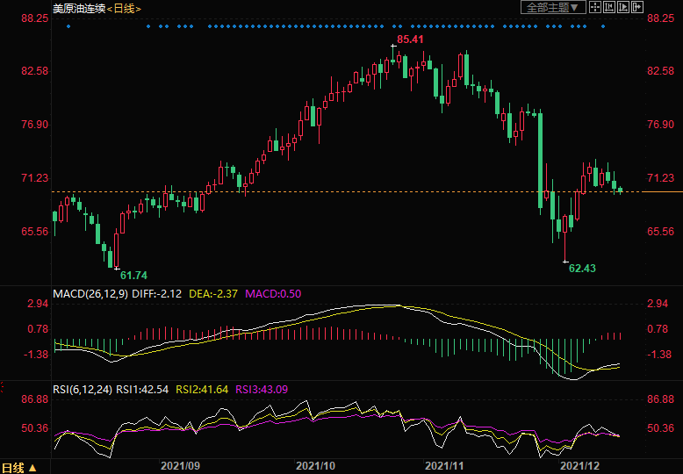The image size is (683, 474).
Task: Click the MACD(26,12,9) indicator label
Action: [x=90, y=292]
